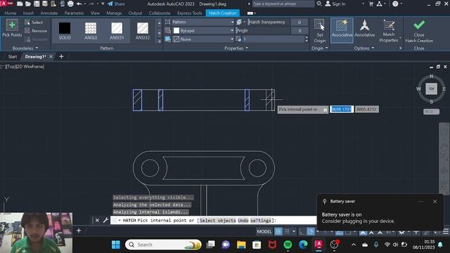Expand the Options panel
450x253 pixels.
[x=364, y=48]
